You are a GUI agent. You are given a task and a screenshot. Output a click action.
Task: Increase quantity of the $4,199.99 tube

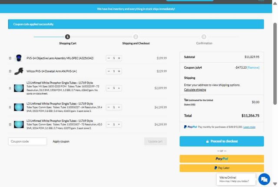tap(119, 107)
